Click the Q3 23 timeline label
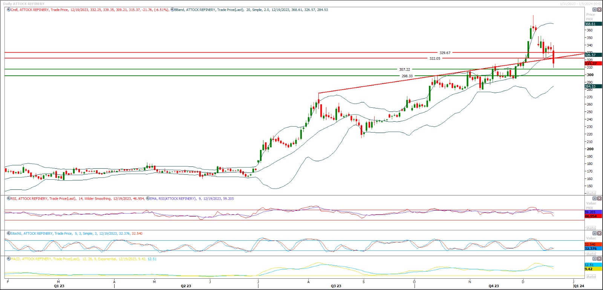 [x=336, y=286]
